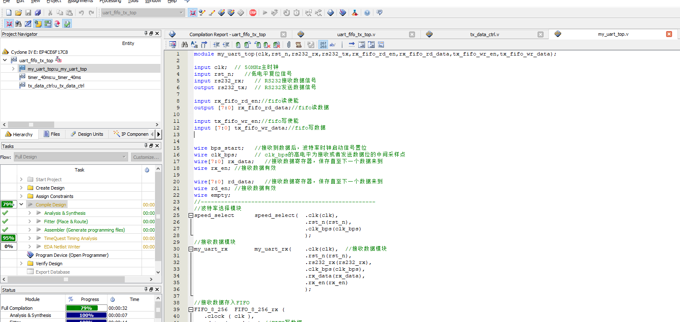Switch to Compilation Report tab
Viewport: 680px width, 322px height.
(x=227, y=34)
